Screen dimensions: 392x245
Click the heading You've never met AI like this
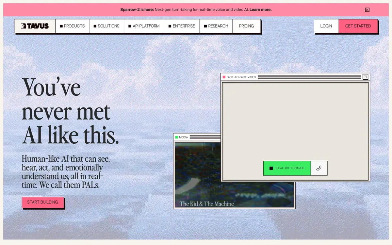click(70, 111)
